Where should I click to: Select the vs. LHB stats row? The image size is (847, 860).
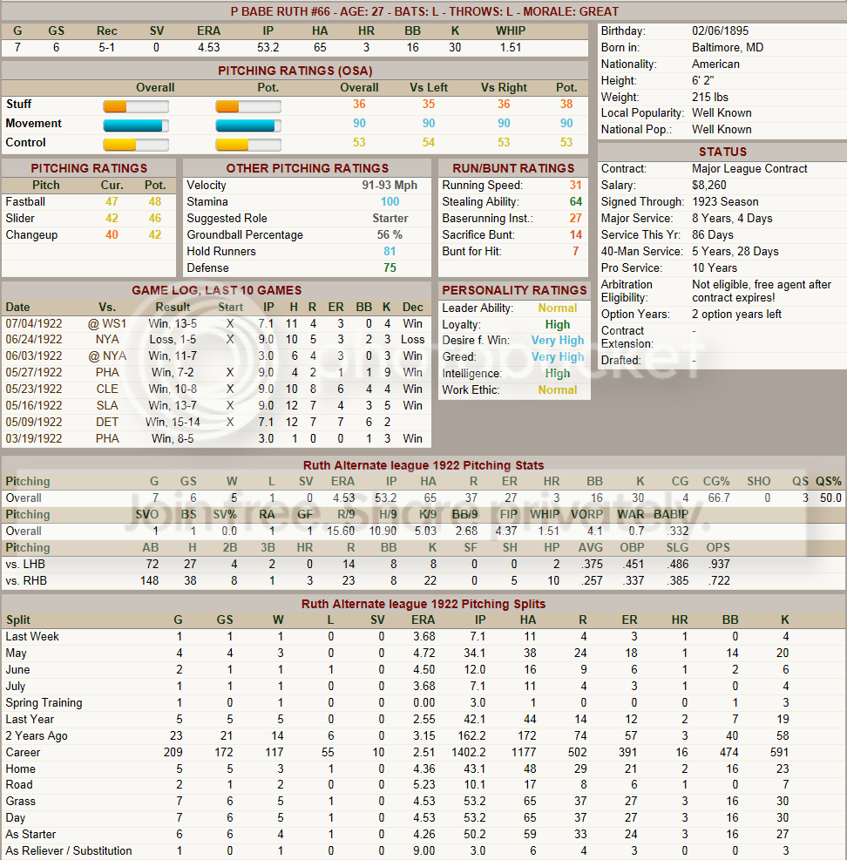click(24, 565)
